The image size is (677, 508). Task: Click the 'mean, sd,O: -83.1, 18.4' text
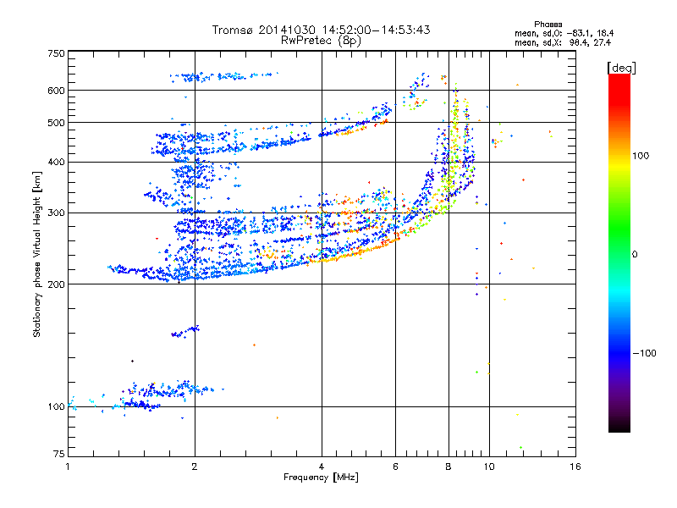(564, 33)
